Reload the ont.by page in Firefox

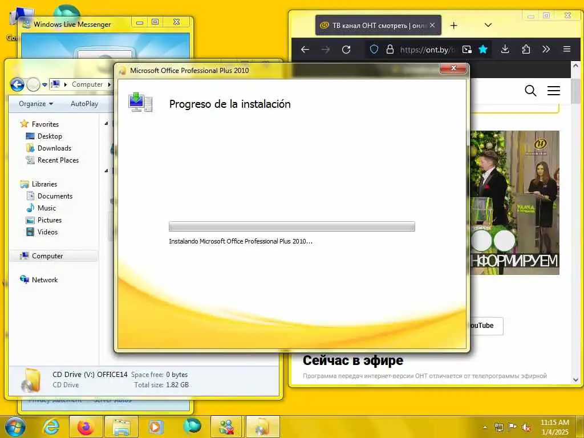coord(346,50)
